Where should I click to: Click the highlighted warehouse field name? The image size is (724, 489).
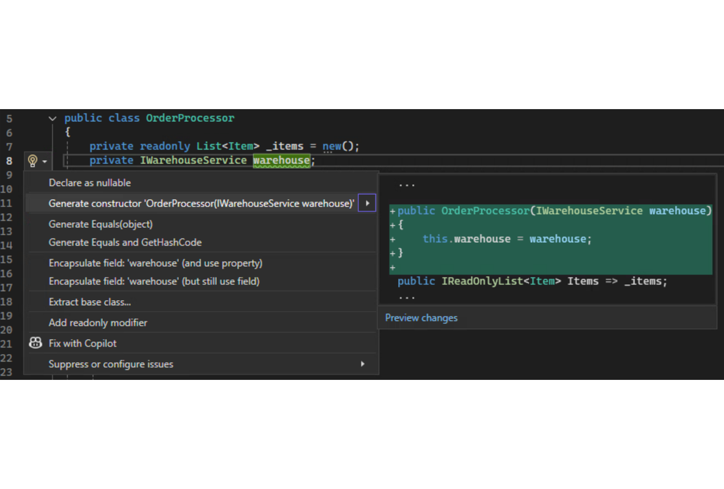281,160
